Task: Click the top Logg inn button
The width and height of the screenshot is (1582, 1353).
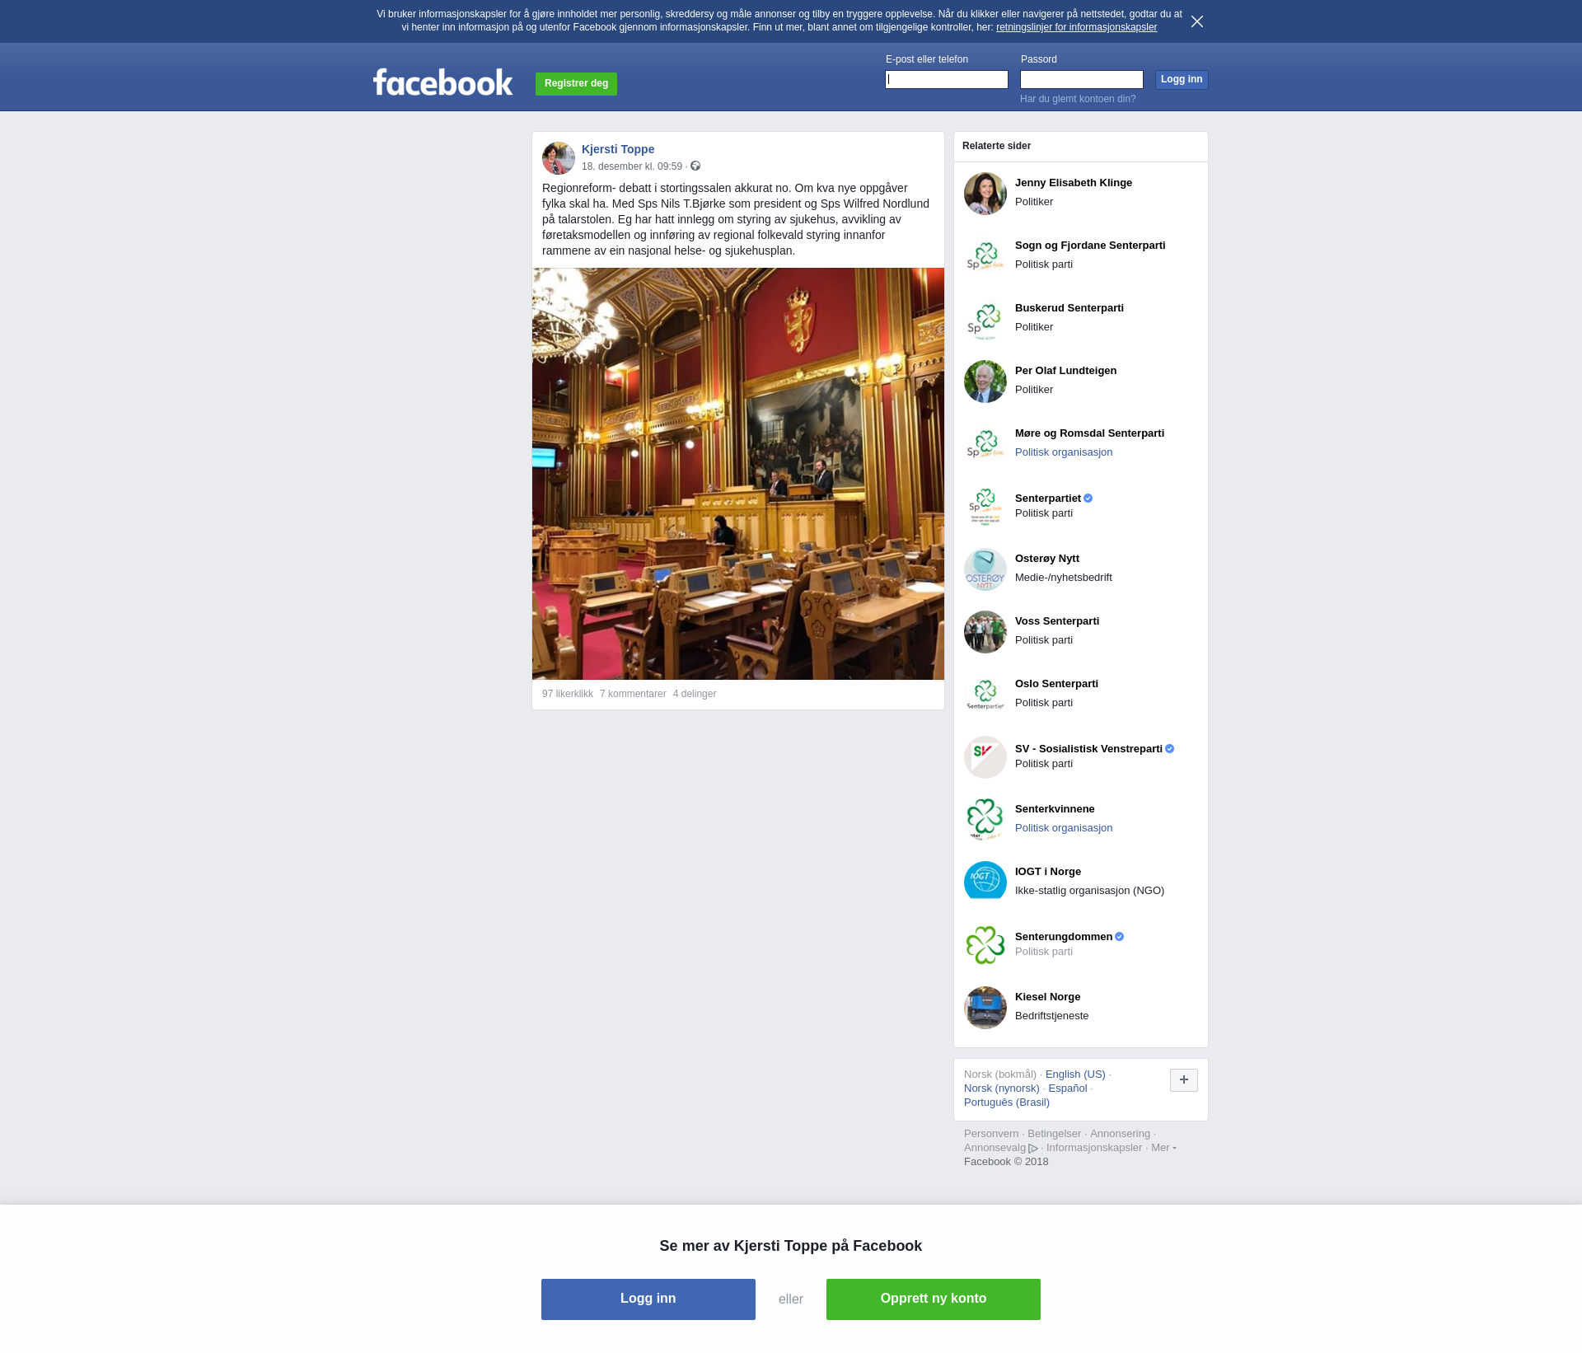Action: click(x=1182, y=80)
